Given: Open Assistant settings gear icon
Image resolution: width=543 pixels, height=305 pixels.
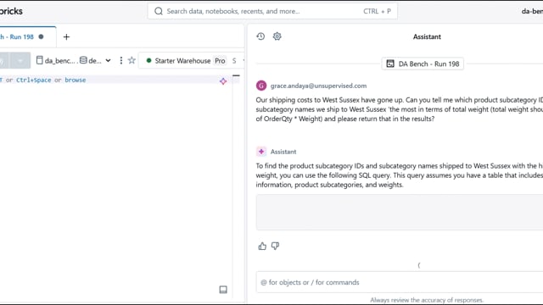Looking at the screenshot, I should (x=277, y=36).
